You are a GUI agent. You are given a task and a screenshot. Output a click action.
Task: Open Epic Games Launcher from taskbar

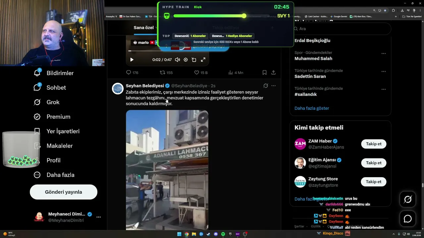tap(230, 234)
